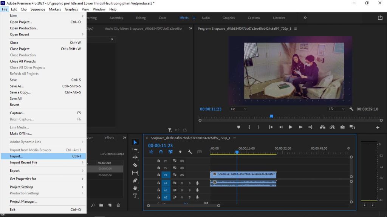The height and width of the screenshot is (217, 387).
Task: Open the 1/2 playback resolution dropdown
Action: 336,109
